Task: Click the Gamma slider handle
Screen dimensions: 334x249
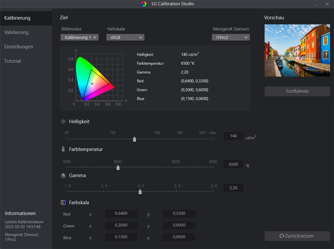Action: pos(140,192)
